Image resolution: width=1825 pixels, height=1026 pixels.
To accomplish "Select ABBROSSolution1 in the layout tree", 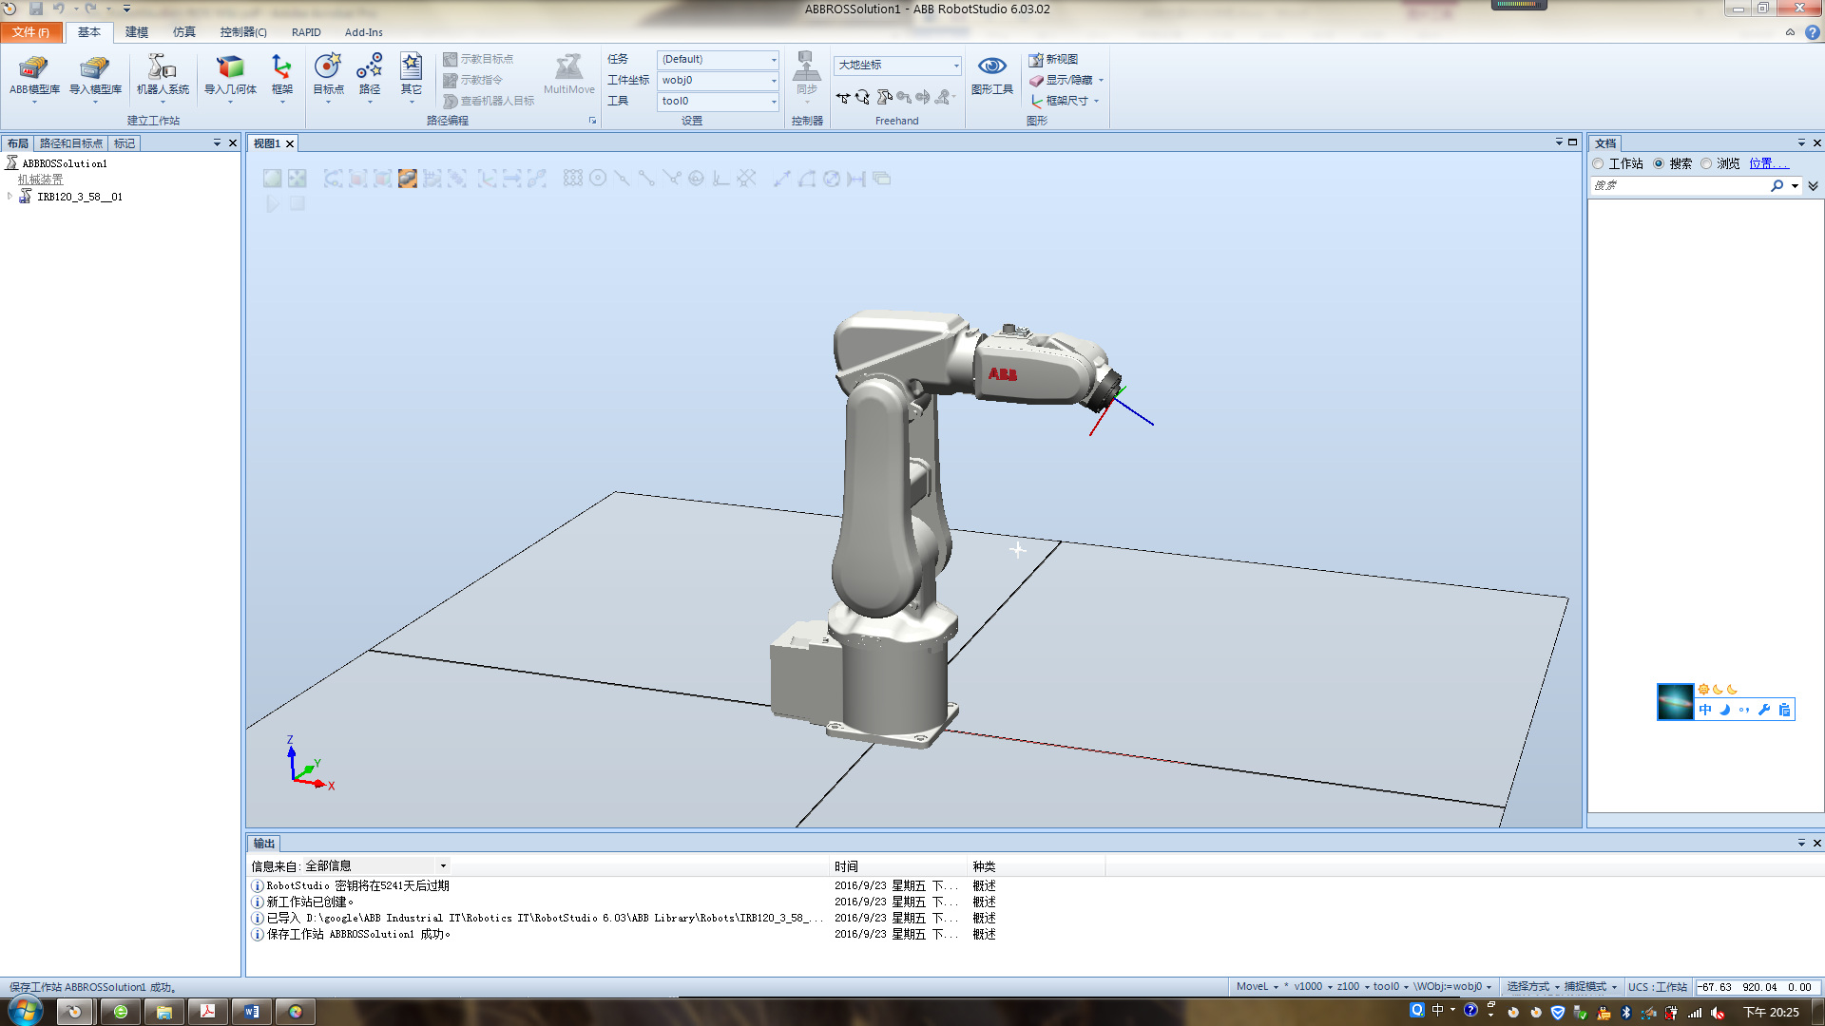I will coord(65,163).
